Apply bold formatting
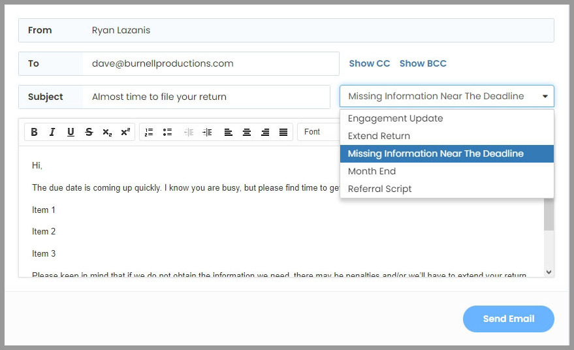574x350 pixels. tap(34, 132)
